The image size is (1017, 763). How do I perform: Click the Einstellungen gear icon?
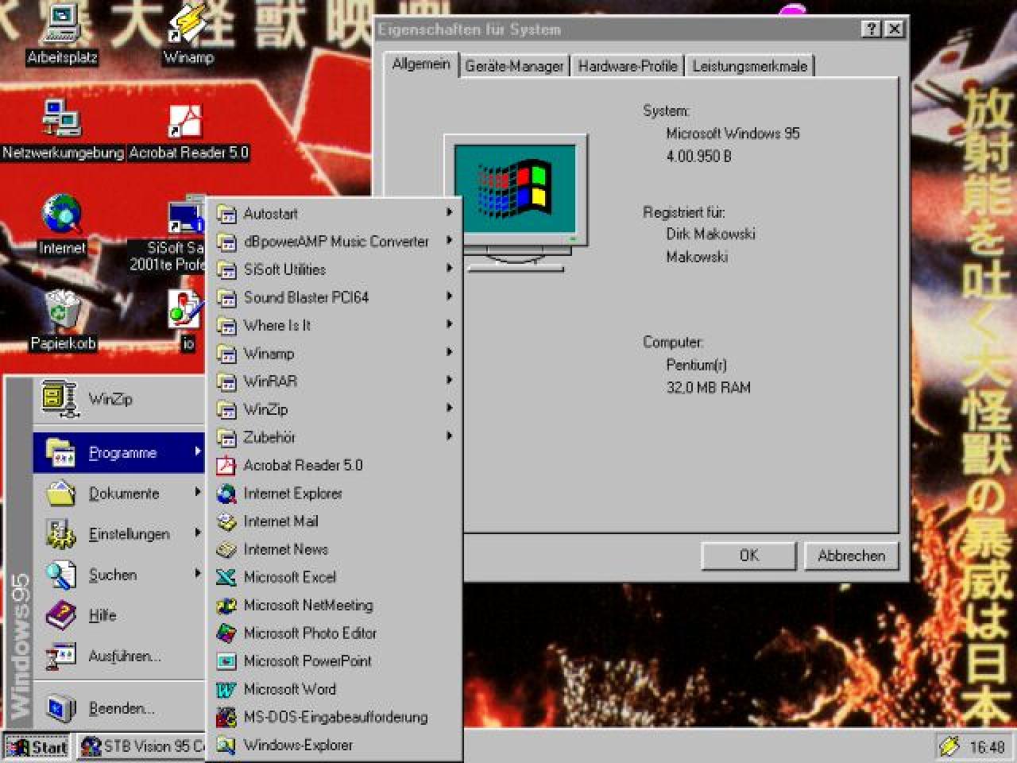pos(60,534)
